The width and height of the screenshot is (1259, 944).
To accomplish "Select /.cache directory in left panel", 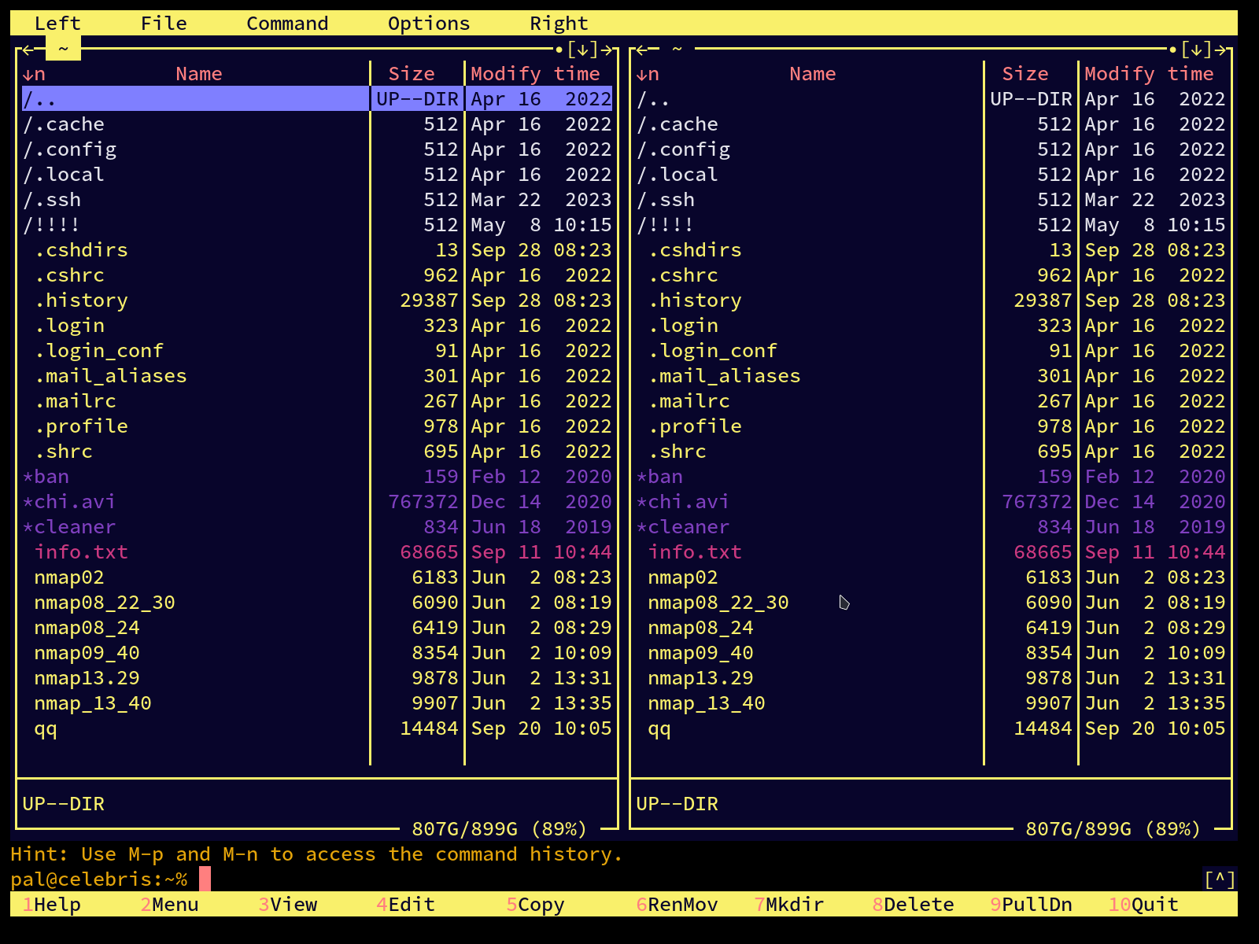I will (317, 124).
